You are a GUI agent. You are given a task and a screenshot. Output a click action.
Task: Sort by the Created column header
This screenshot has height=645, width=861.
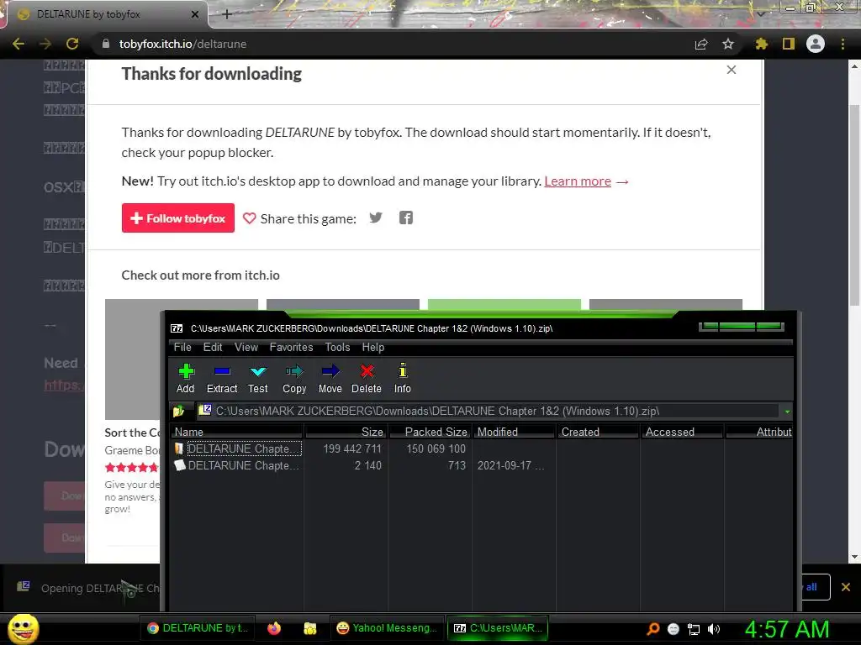[x=598, y=433]
